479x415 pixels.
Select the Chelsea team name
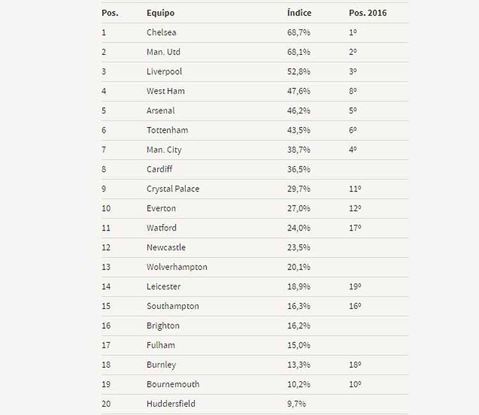tap(162, 33)
